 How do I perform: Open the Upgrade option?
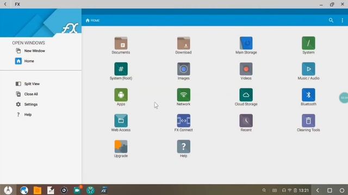click(121, 149)
